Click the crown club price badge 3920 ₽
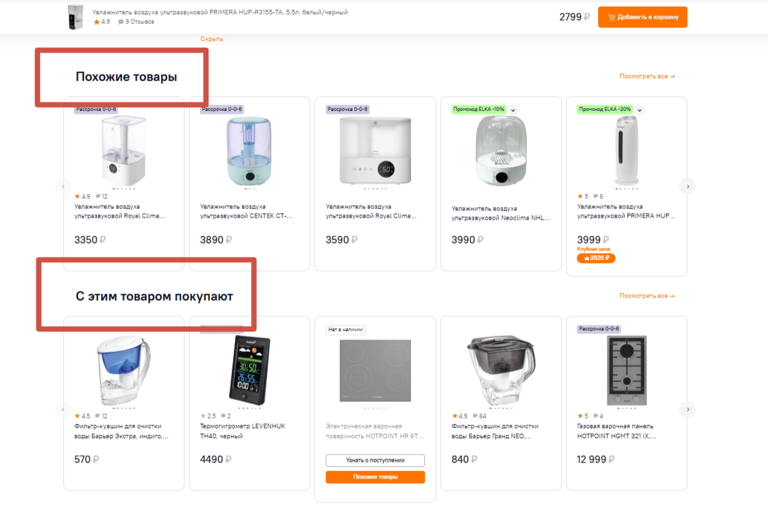 tap(596, 258)
